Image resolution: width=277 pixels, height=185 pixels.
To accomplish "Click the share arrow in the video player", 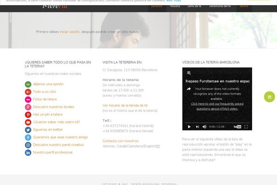I will click(x=189, y=89).
